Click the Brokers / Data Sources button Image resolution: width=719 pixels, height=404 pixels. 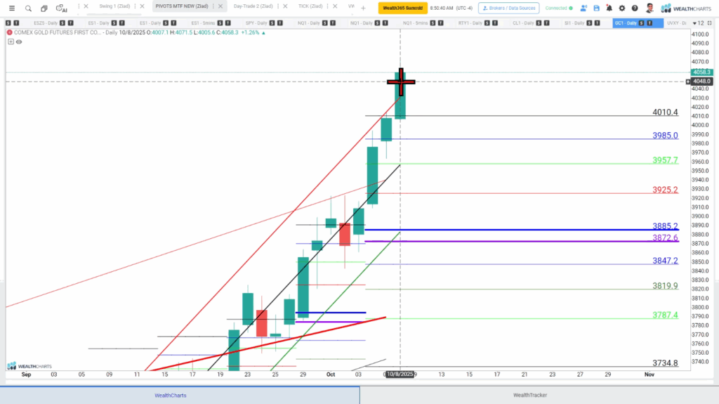(x=508, y=8)
